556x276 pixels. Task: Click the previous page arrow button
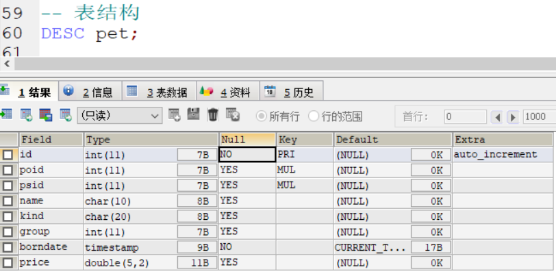(497, 116)
